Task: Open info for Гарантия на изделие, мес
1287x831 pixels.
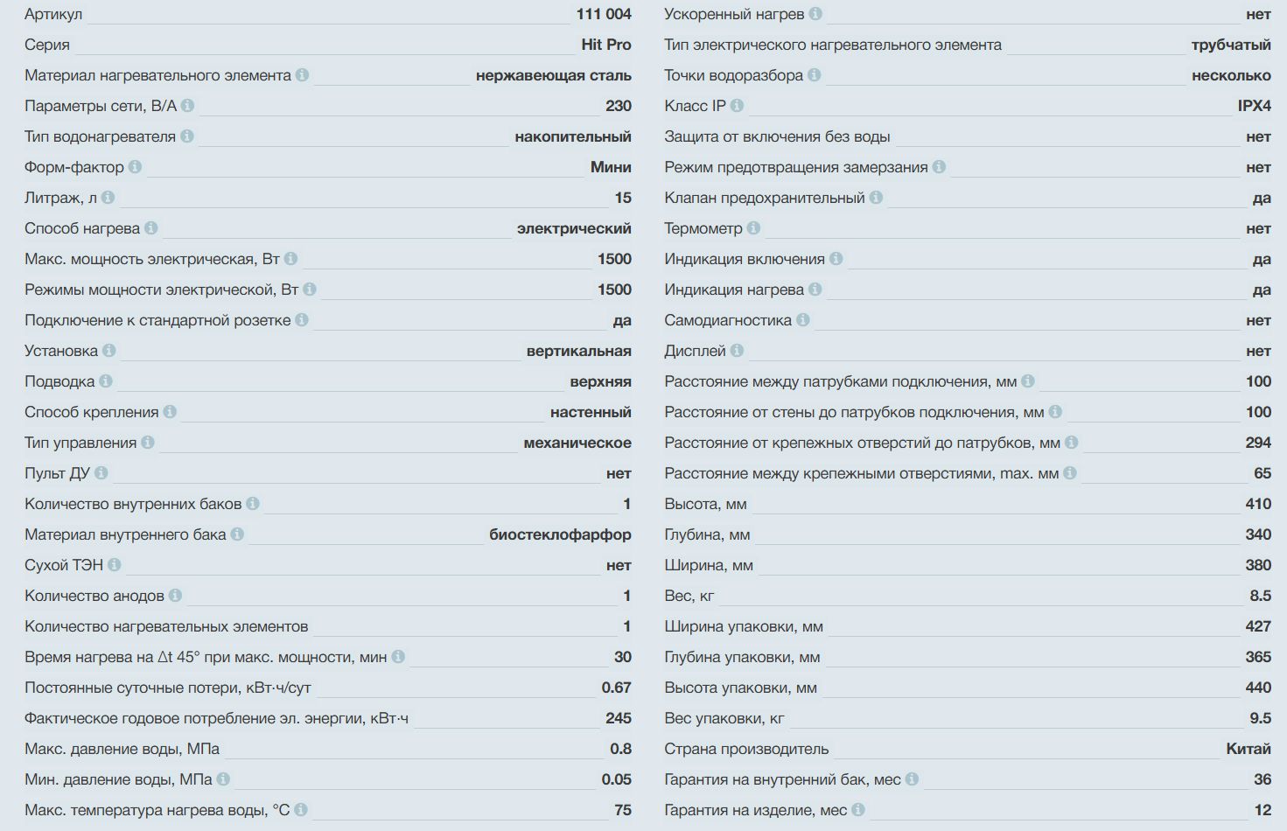Action: coord(858,810)
